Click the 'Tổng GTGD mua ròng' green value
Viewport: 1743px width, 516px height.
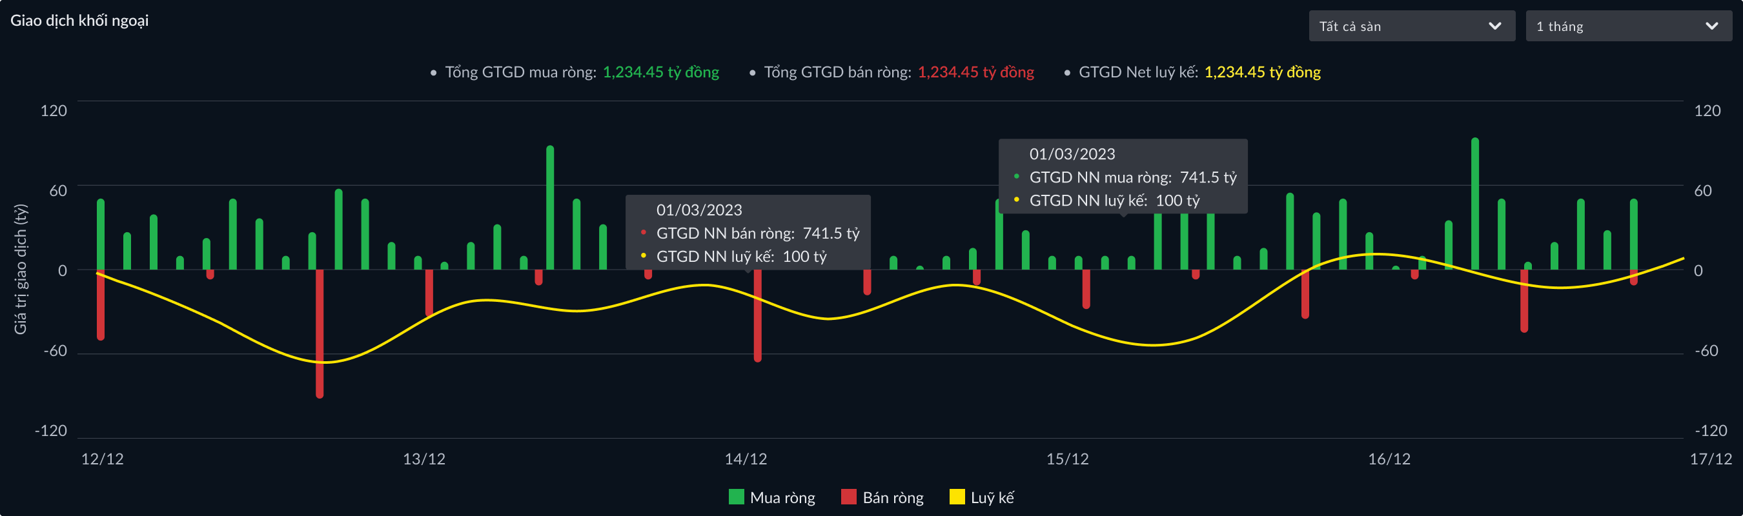pyautogui.click(x=660, y=72)
